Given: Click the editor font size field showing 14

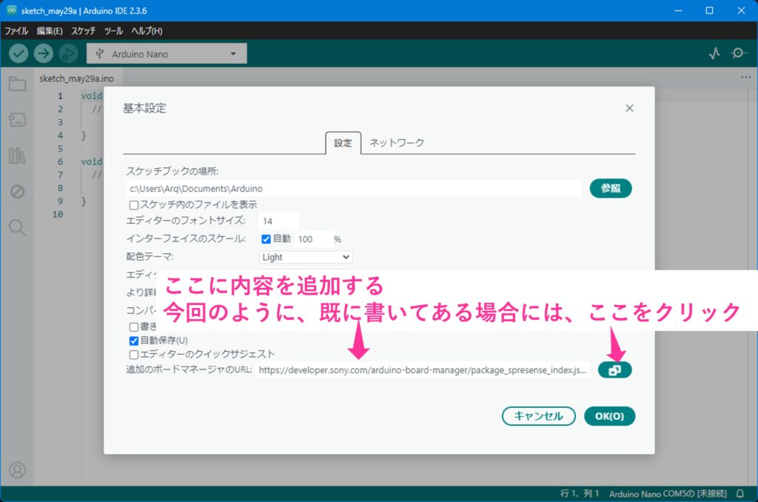Looking at the screenshot, I should (x=278, y=221).
